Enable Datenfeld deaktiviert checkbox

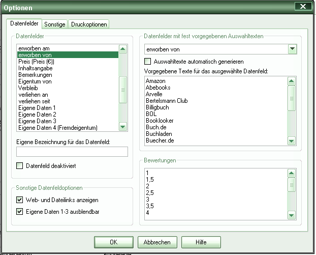[x=20, y=165]
